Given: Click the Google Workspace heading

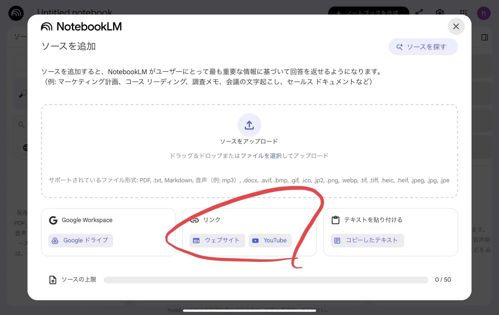Looking at the screenshot, I should (87, 220).
